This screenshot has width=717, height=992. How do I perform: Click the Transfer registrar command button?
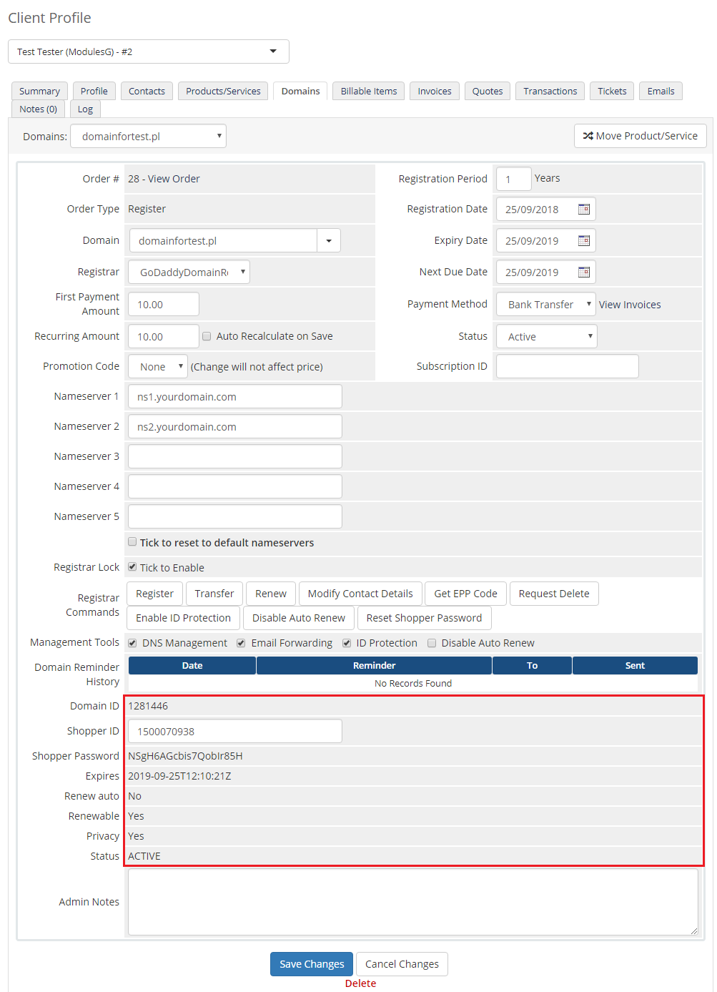point(214,594)
